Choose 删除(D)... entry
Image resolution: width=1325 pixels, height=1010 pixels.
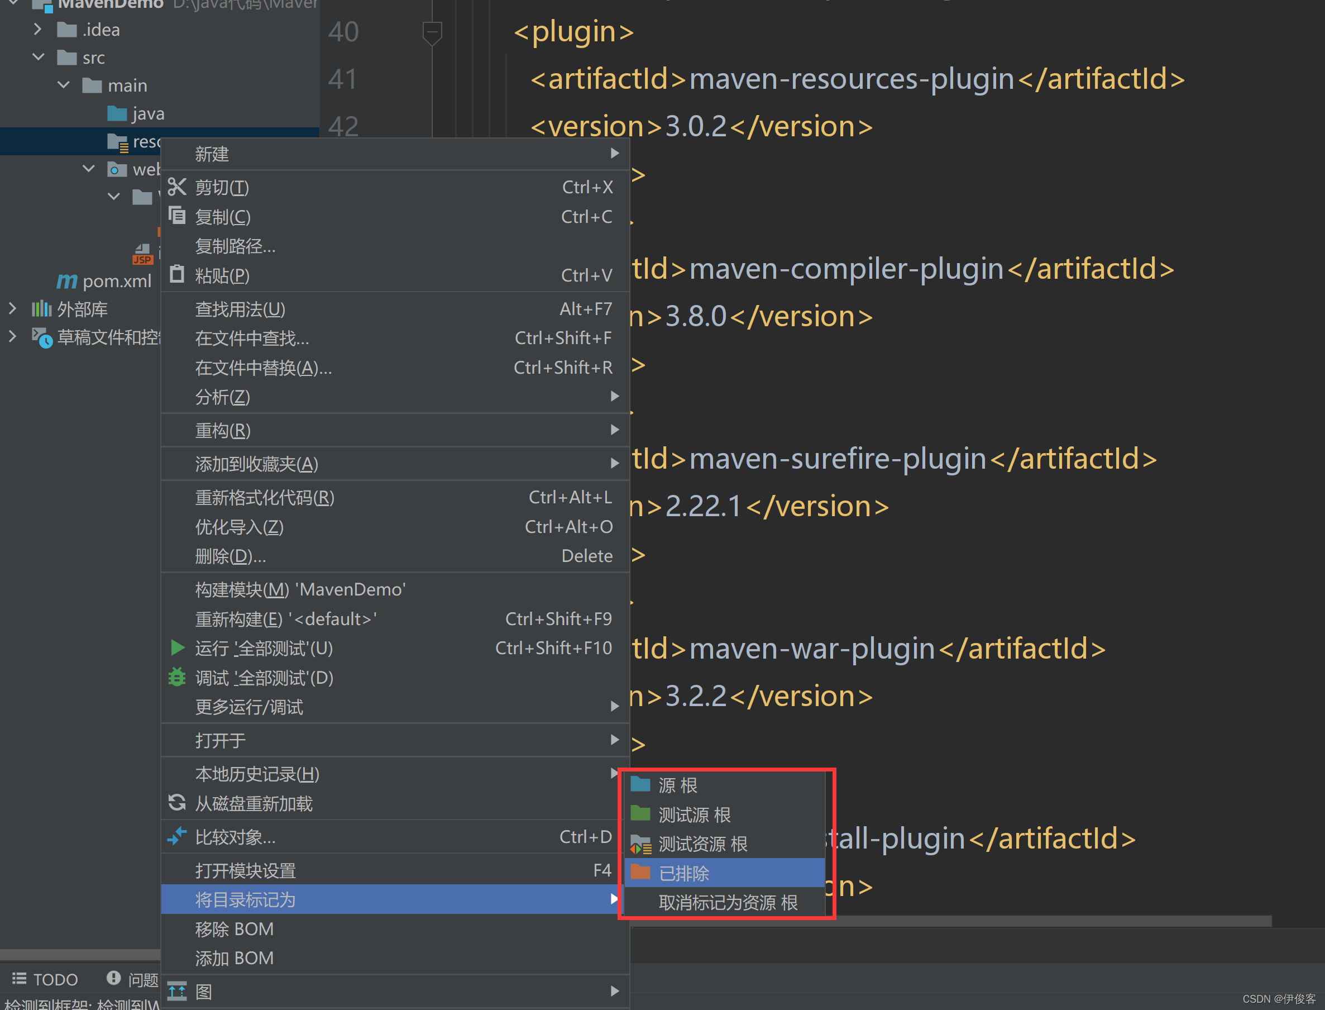click(395, 556)
